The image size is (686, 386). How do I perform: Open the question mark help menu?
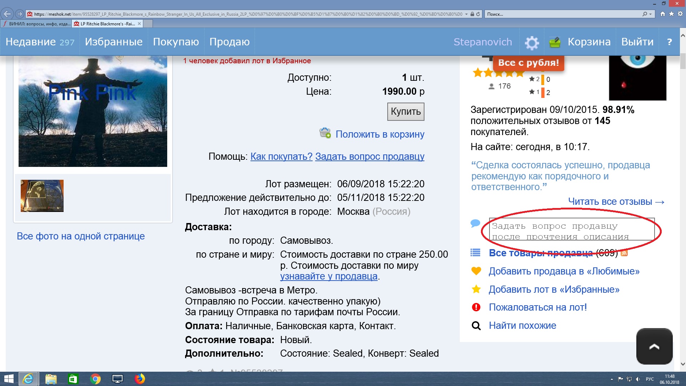(669, 42)
